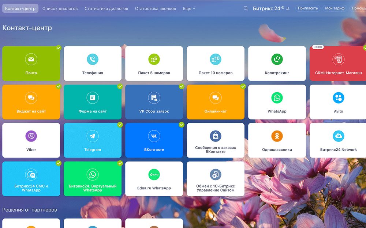Screen dimensions: 366x228
Task: Click the Контакт-центр page title
Action: point(27,28)
